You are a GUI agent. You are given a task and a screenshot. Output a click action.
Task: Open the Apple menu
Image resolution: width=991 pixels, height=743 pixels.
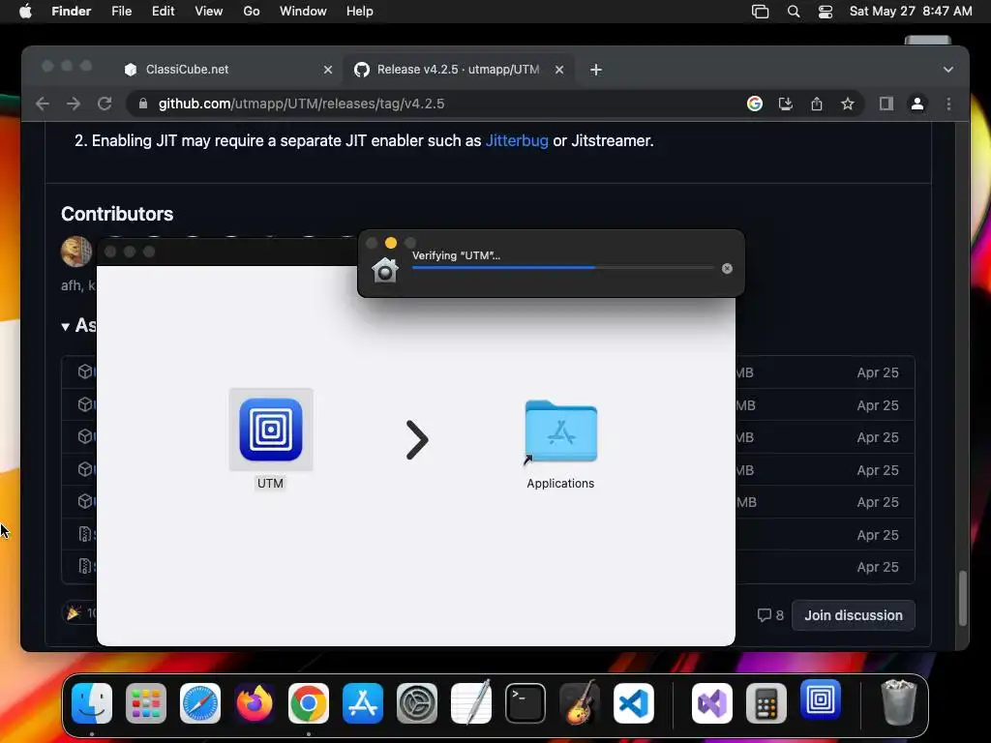coord(25,12)
